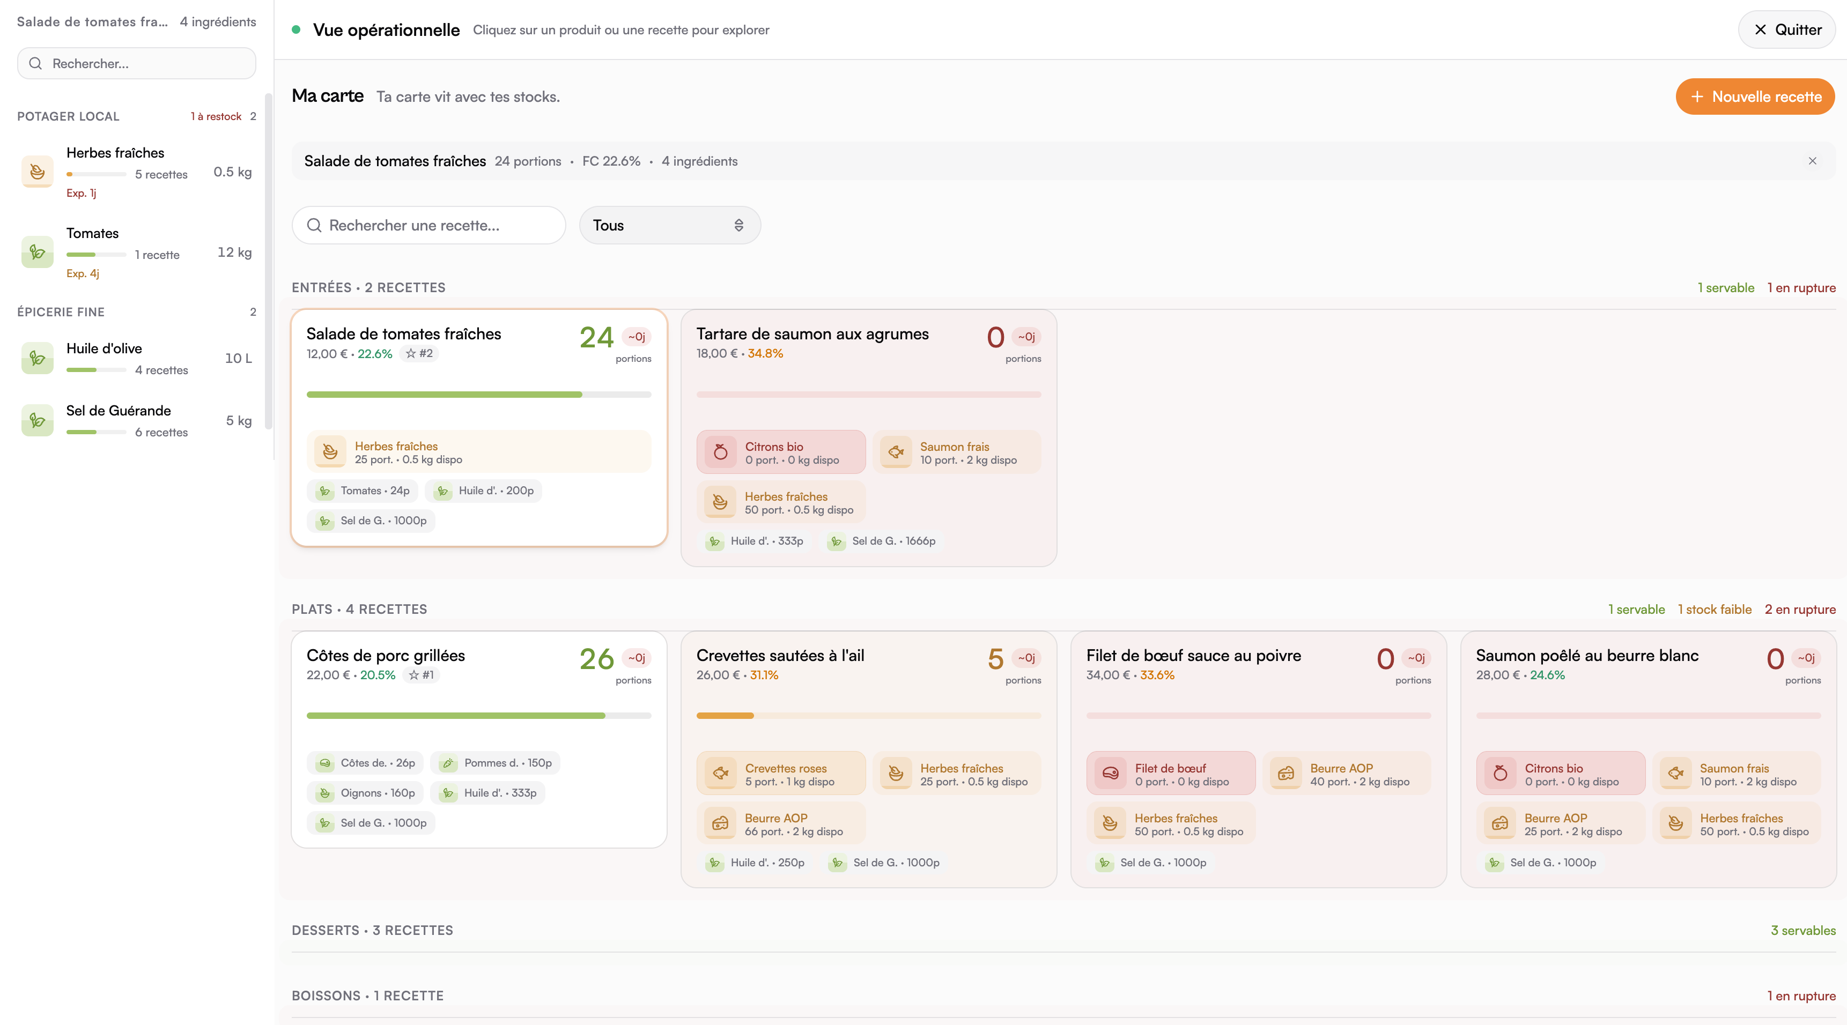Expand the BOISSONS · 1 RECETTE section
This screenshot has width=1847, height=1025.
368,996
